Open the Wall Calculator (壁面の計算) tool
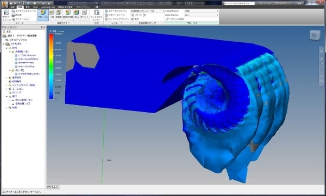 coord(68,14)
